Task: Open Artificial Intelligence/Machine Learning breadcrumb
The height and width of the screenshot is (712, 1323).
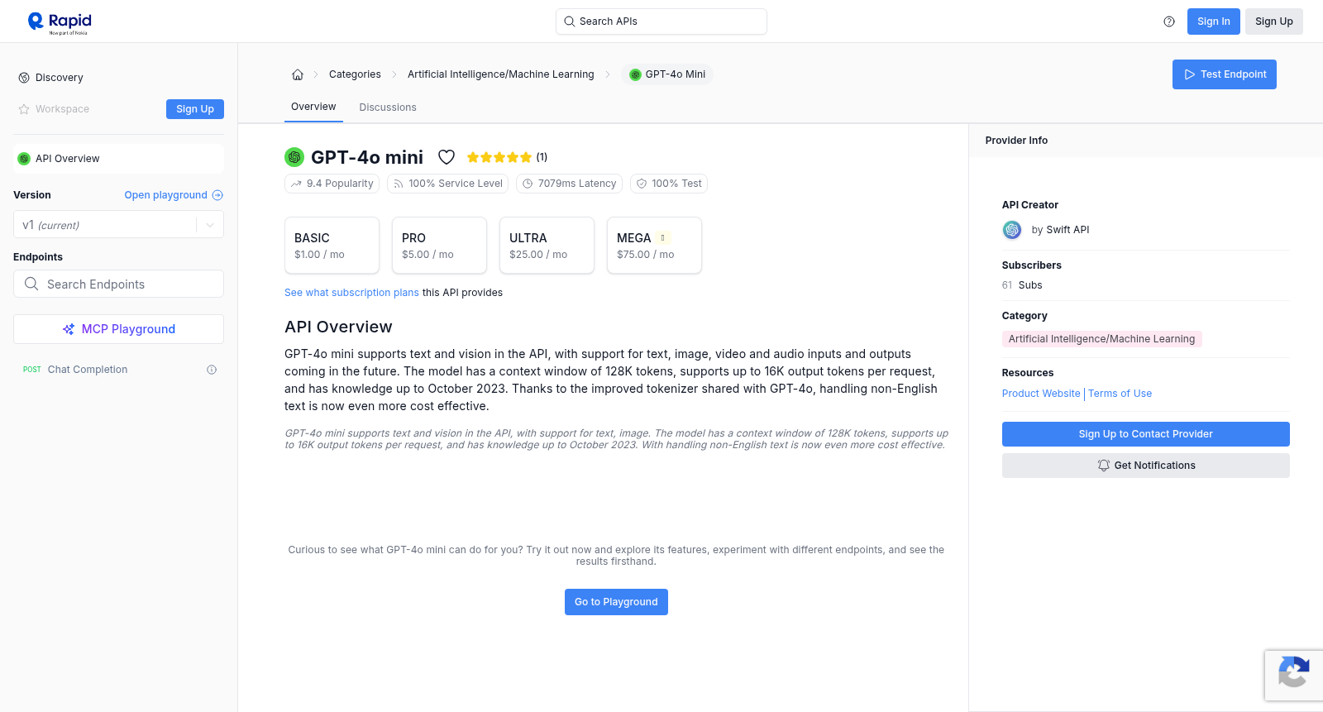Action: click(500, 74)
